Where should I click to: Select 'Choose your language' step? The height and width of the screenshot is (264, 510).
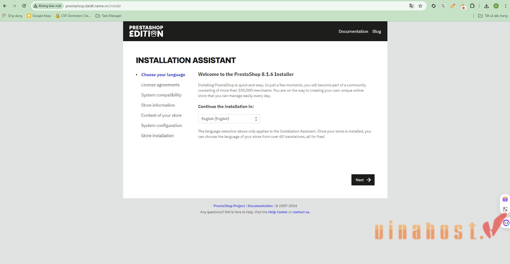click(x=163, y=75)
